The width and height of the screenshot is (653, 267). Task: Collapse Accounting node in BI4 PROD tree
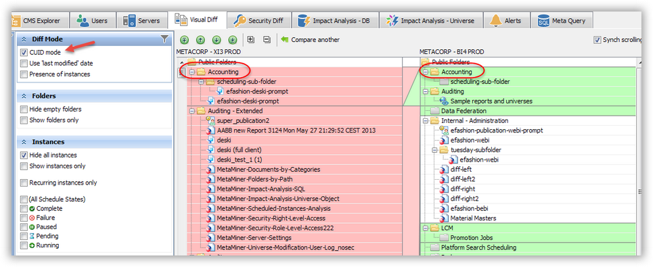point(425,72)
